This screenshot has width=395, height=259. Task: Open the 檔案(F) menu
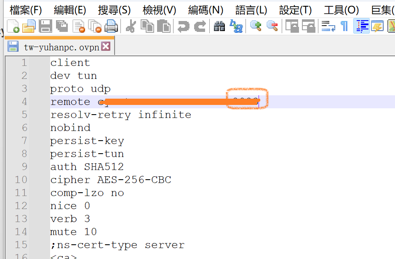click(x=26, y=10)
